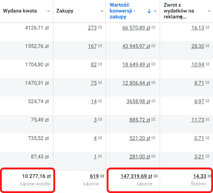Open the Wydana kwota column dropdown arrow
213x193 pixels.
[x=49, y=11]
